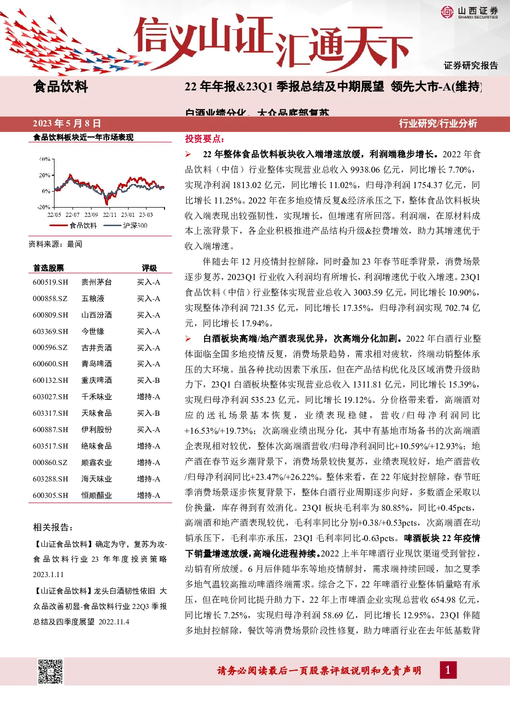Click 行业研究/行业分析 label
Screen dimensions: 510x721
(438, 123)
